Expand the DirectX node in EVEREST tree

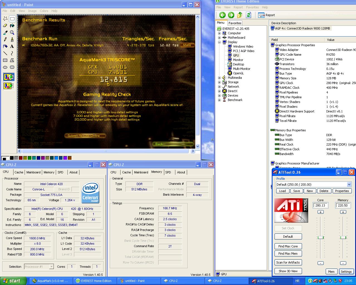pyautogui.click(x=219, y=91)
